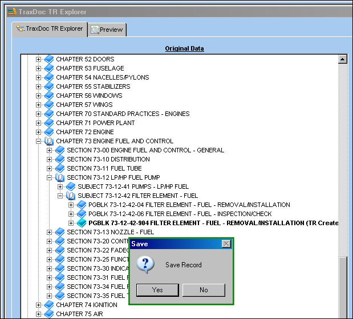The width and height of the screenshot is (353, 319).
Task: Click the open book icon for Chapter 73
Action: pos(49,141)
